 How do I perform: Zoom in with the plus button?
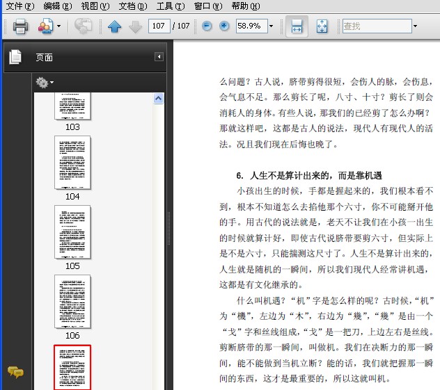224,26
